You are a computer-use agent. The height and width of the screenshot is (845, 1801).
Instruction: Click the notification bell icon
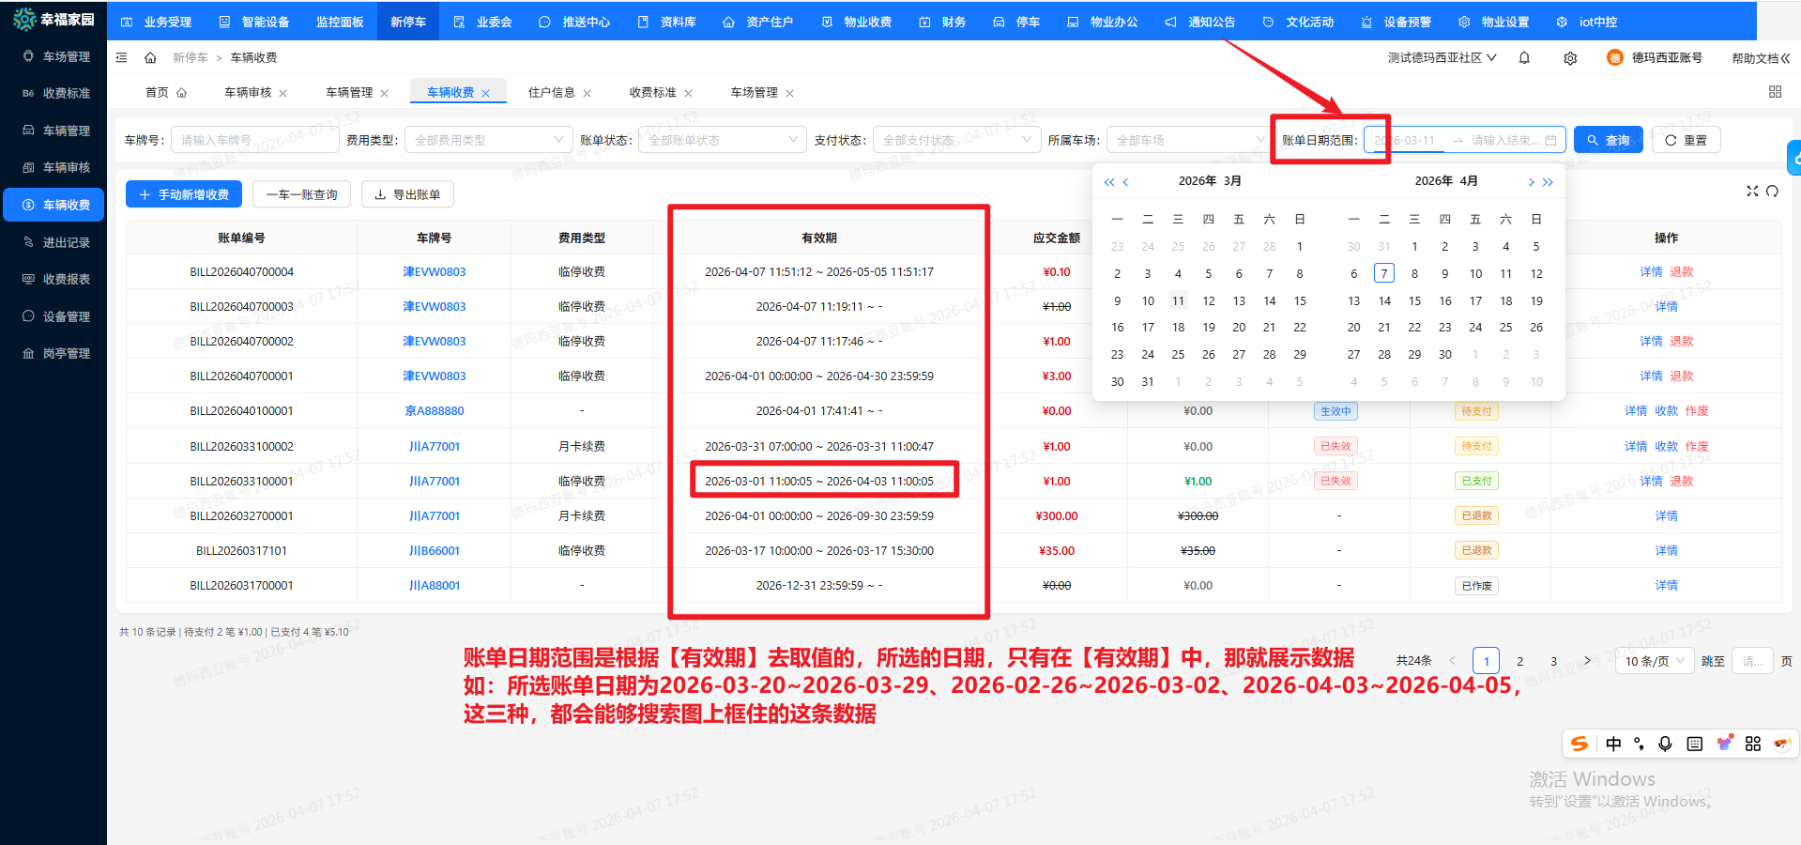[1524, 58]
